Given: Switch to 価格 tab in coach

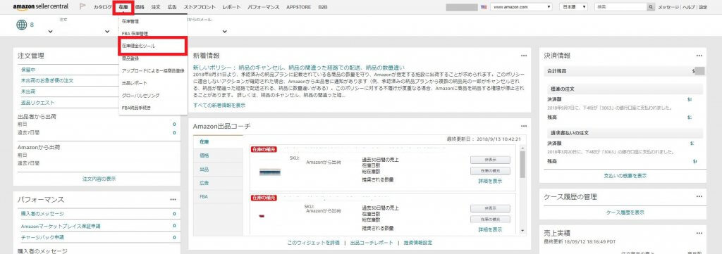Looking at the screenshot, I should tap(218, 155).
